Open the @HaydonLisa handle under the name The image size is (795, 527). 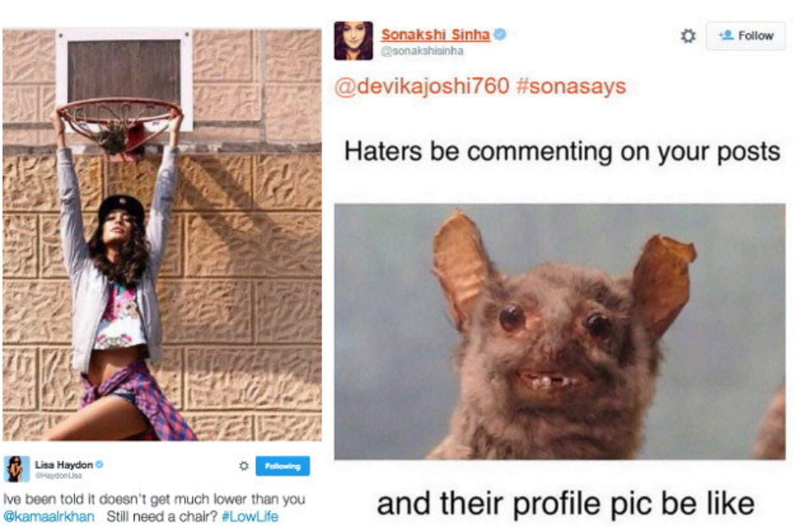tap(59, 475)
